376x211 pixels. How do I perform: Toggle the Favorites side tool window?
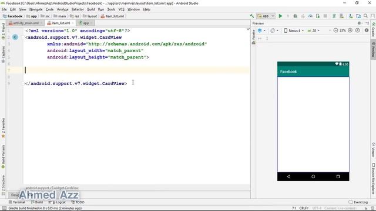(3, 128)
